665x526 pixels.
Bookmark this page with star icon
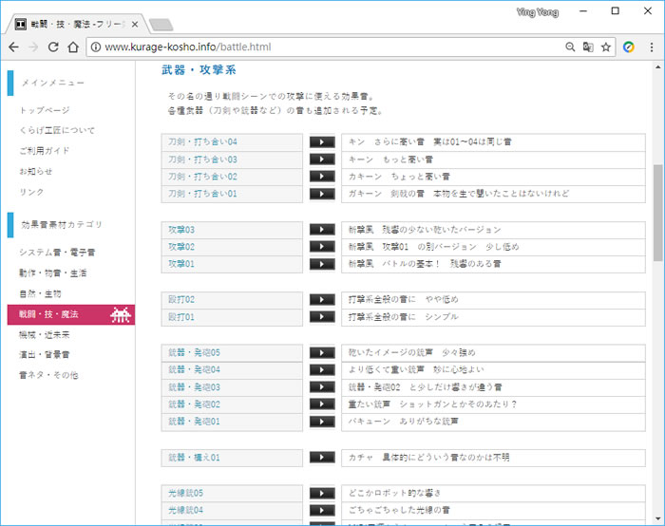pos(606,47)
